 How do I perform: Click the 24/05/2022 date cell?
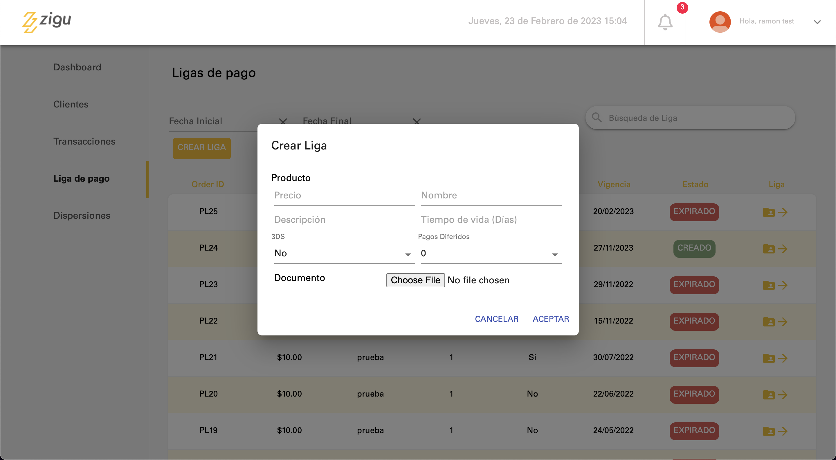tap(613, 430)
